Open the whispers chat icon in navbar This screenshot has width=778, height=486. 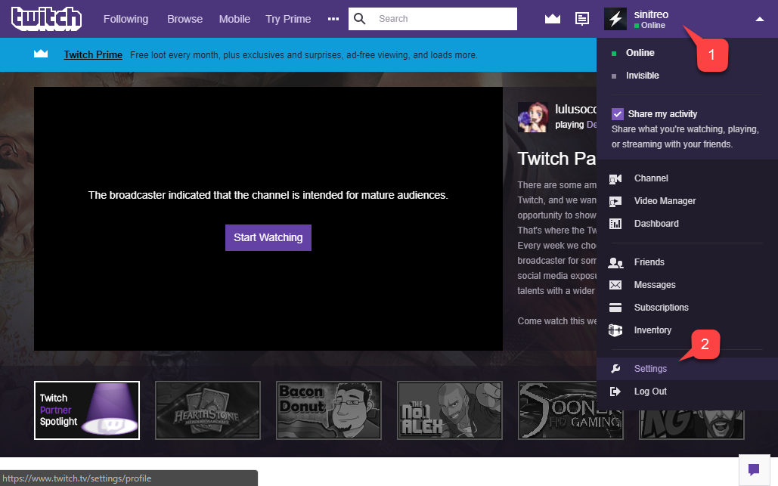[x=582, y=19]
